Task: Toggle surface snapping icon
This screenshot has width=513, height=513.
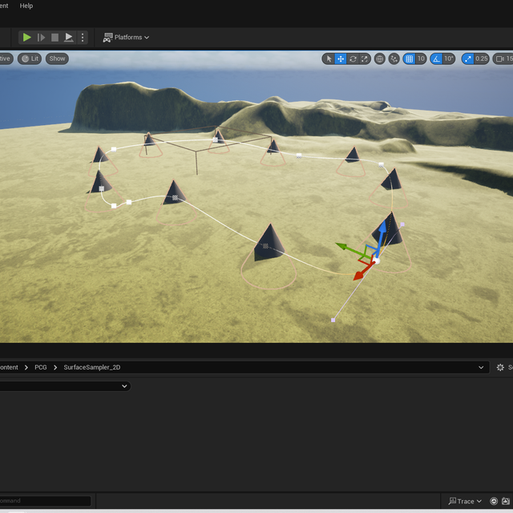Action: pos(394,59)
